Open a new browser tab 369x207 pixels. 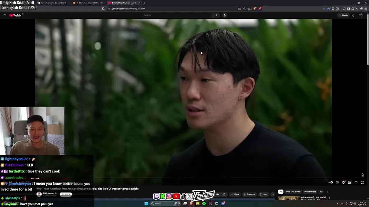point(145,3)
